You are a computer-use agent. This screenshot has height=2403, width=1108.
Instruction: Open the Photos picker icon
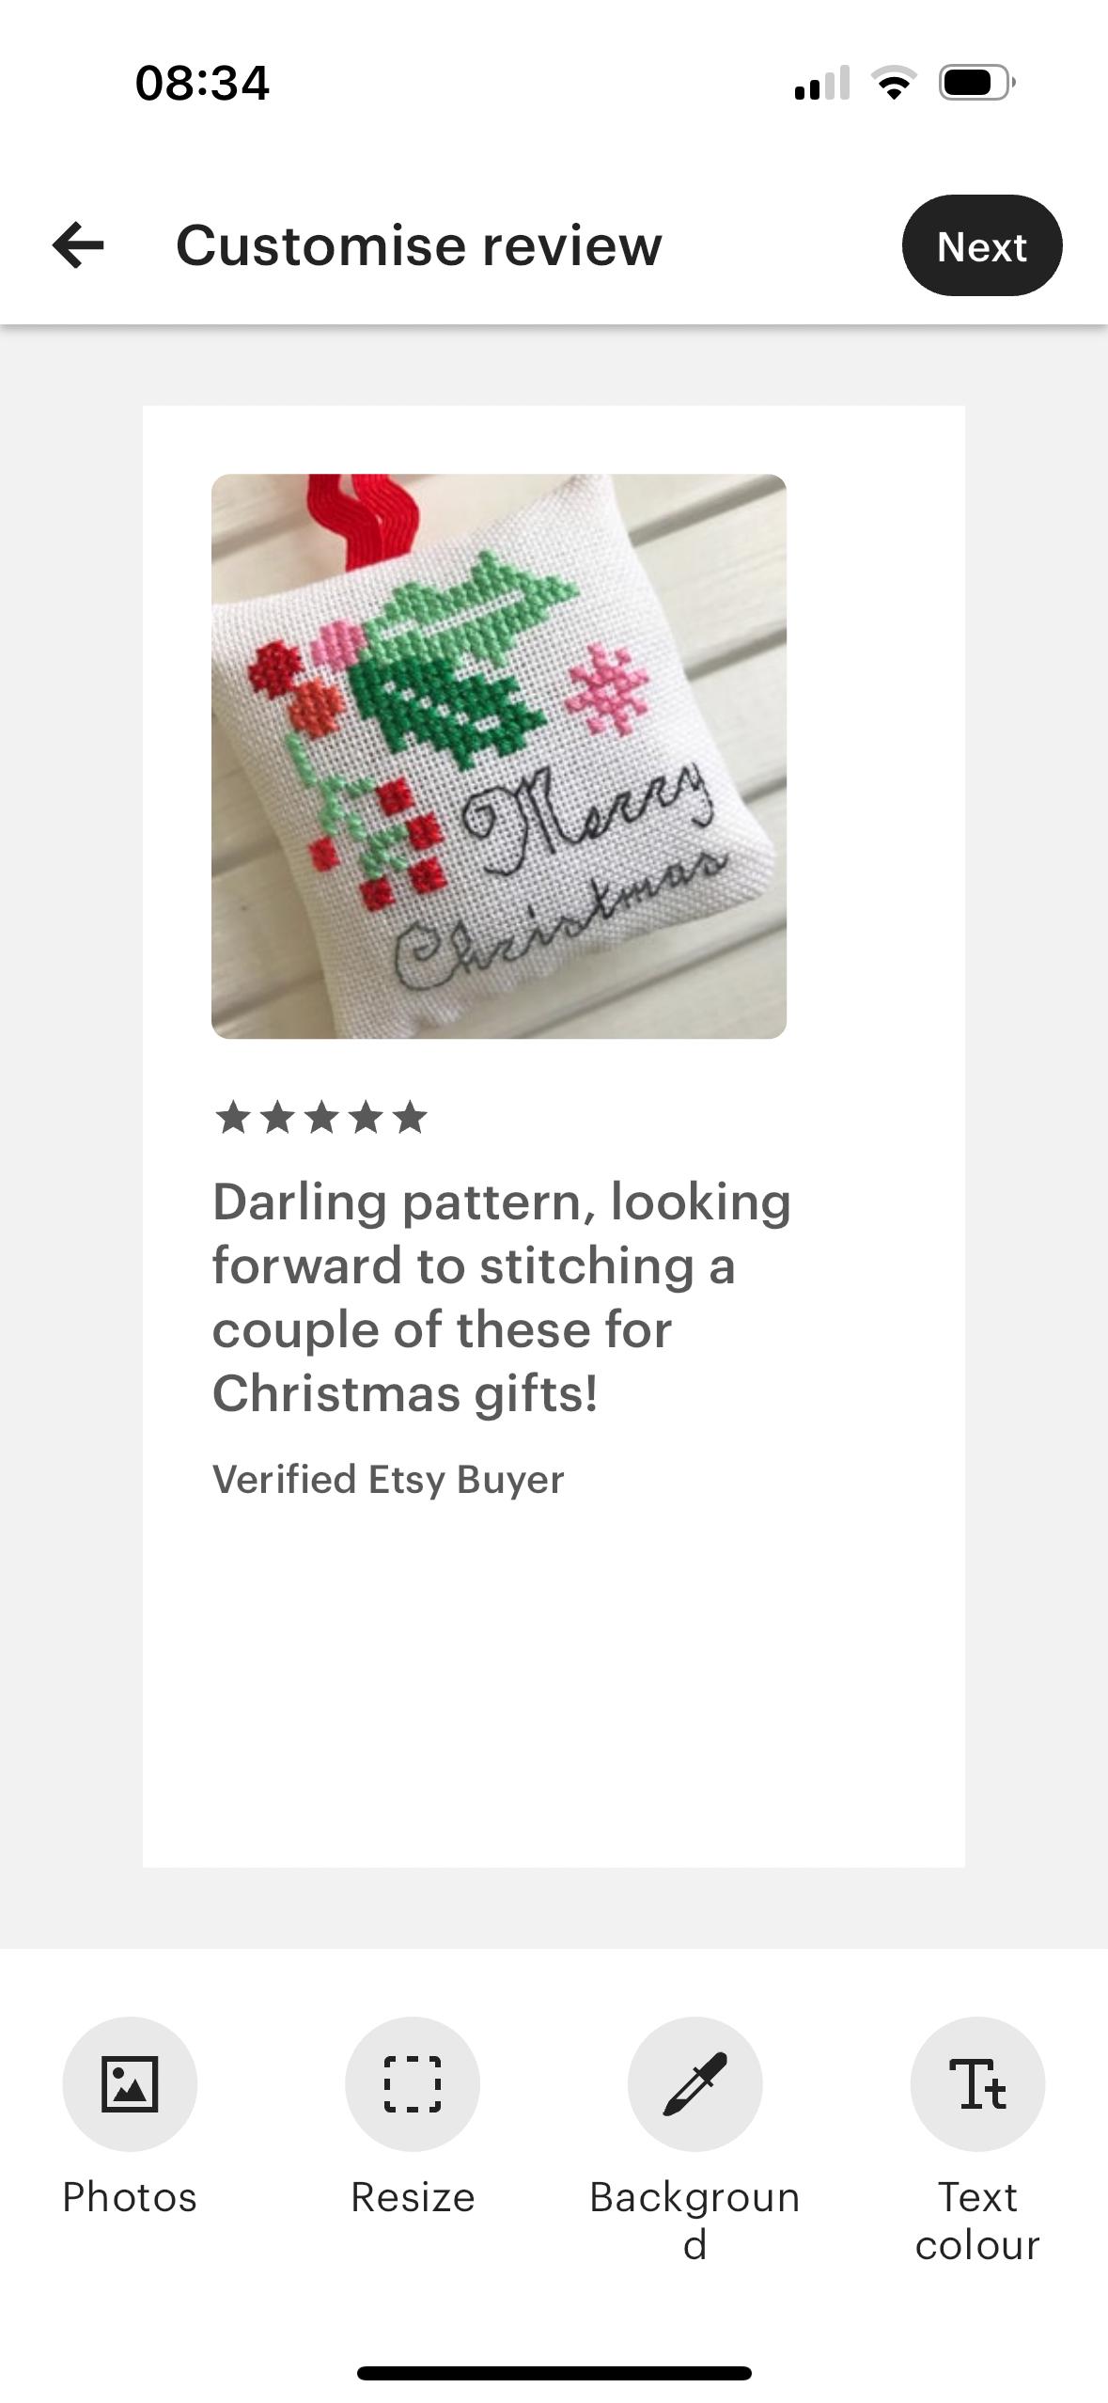pos(130,2084)
